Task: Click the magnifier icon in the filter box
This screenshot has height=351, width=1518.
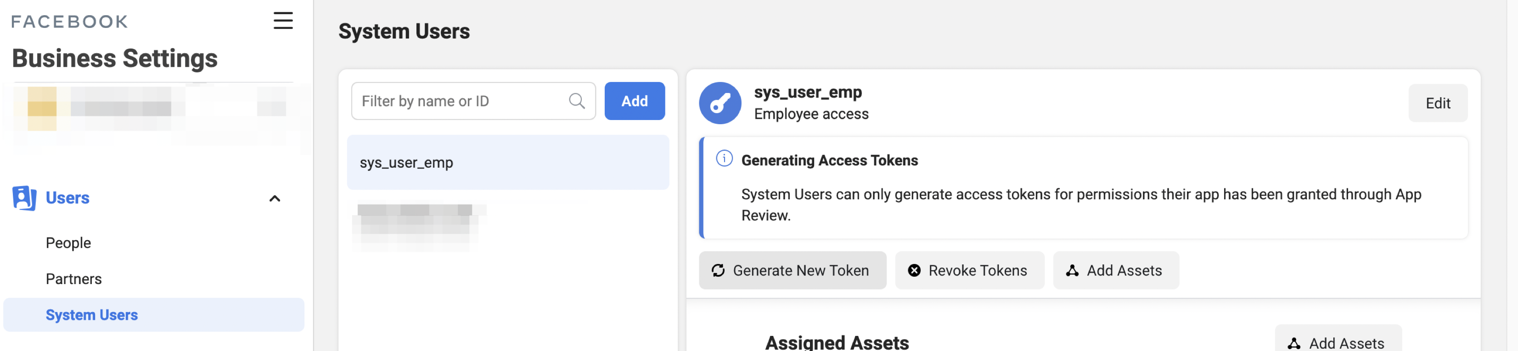Action: tap(576, 101)
